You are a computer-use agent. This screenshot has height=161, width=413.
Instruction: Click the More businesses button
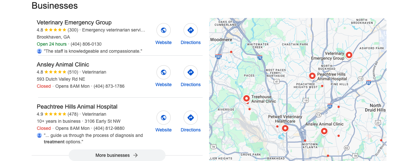coord(117,155)
